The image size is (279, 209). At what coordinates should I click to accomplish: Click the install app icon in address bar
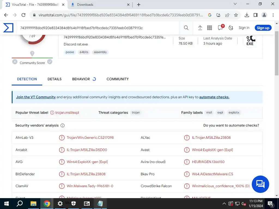tap(219, 15)
